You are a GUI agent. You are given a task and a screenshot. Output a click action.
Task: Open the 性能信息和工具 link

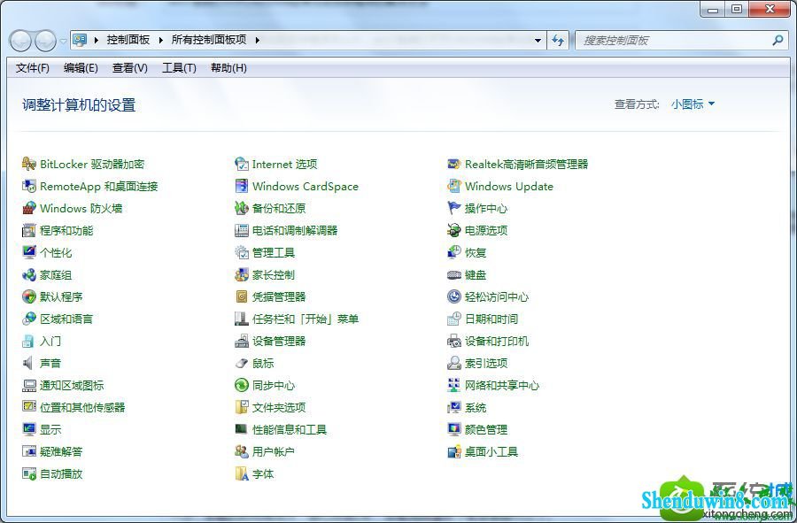coord(290,429)
